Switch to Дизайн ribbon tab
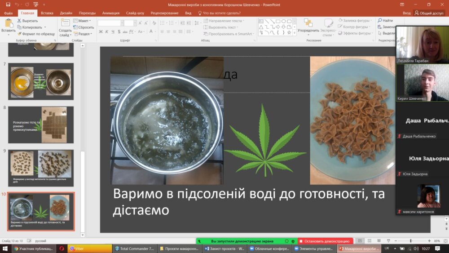The height and width of the screenshot is (253, 449). (x=66, y=13)
